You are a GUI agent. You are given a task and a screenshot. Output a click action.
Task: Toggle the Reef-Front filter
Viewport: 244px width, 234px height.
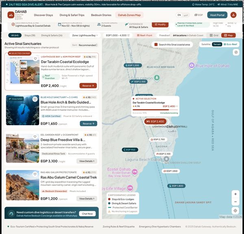[x=144, y=35]
